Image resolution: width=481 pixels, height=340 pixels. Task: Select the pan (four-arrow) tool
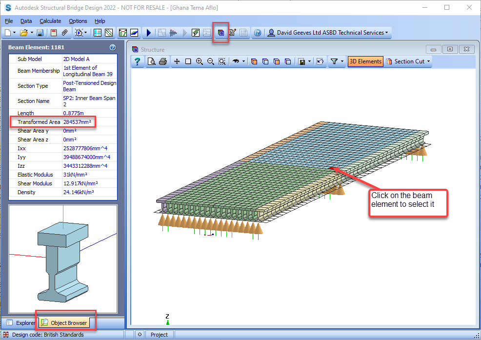[x=177, y=61]
